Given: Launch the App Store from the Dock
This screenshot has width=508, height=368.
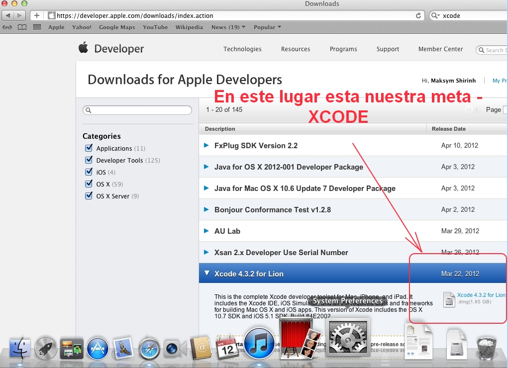Looking at the screenshot, I should (x=98, y=348).
